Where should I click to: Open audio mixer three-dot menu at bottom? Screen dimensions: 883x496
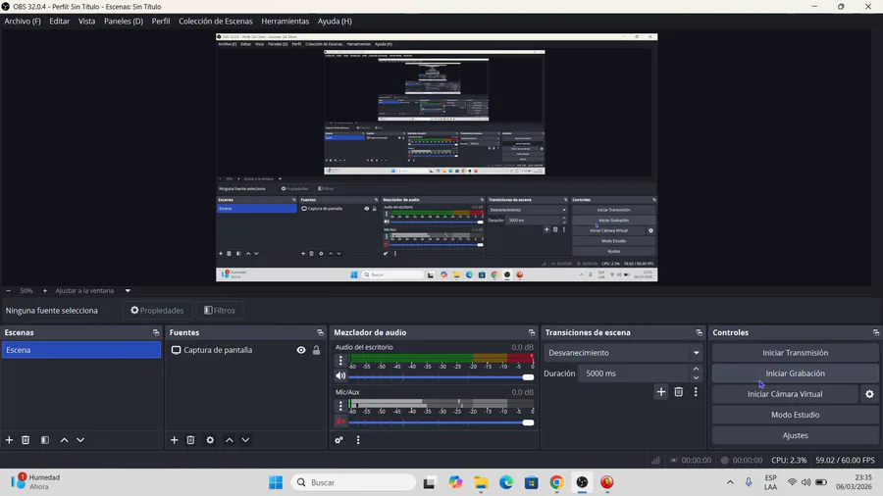point(358,440)
